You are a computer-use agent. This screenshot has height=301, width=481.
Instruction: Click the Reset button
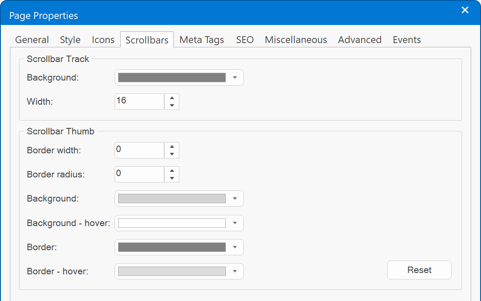[419, 270]
